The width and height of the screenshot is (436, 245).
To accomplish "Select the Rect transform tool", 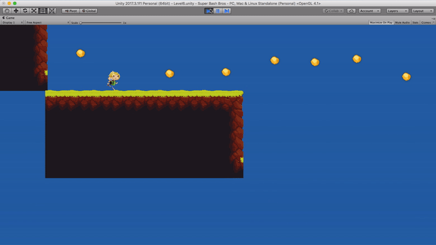I will pyautogui.click(x=43, y=11).
